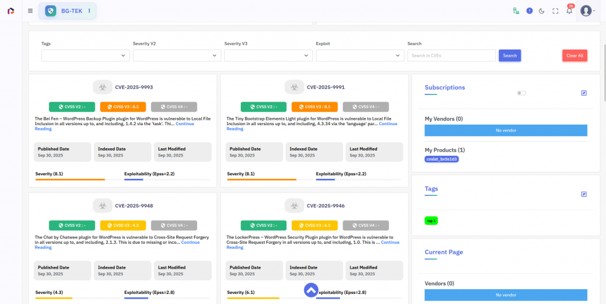Toggle the Subscriptions switch
The image size is (606, 304).
pyautogui.click(x=521, y=93)
